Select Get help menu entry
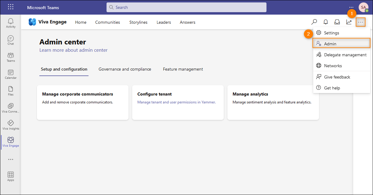Image resolution: width=373 pixels, height=195 pixels. (x=342, y=88)
